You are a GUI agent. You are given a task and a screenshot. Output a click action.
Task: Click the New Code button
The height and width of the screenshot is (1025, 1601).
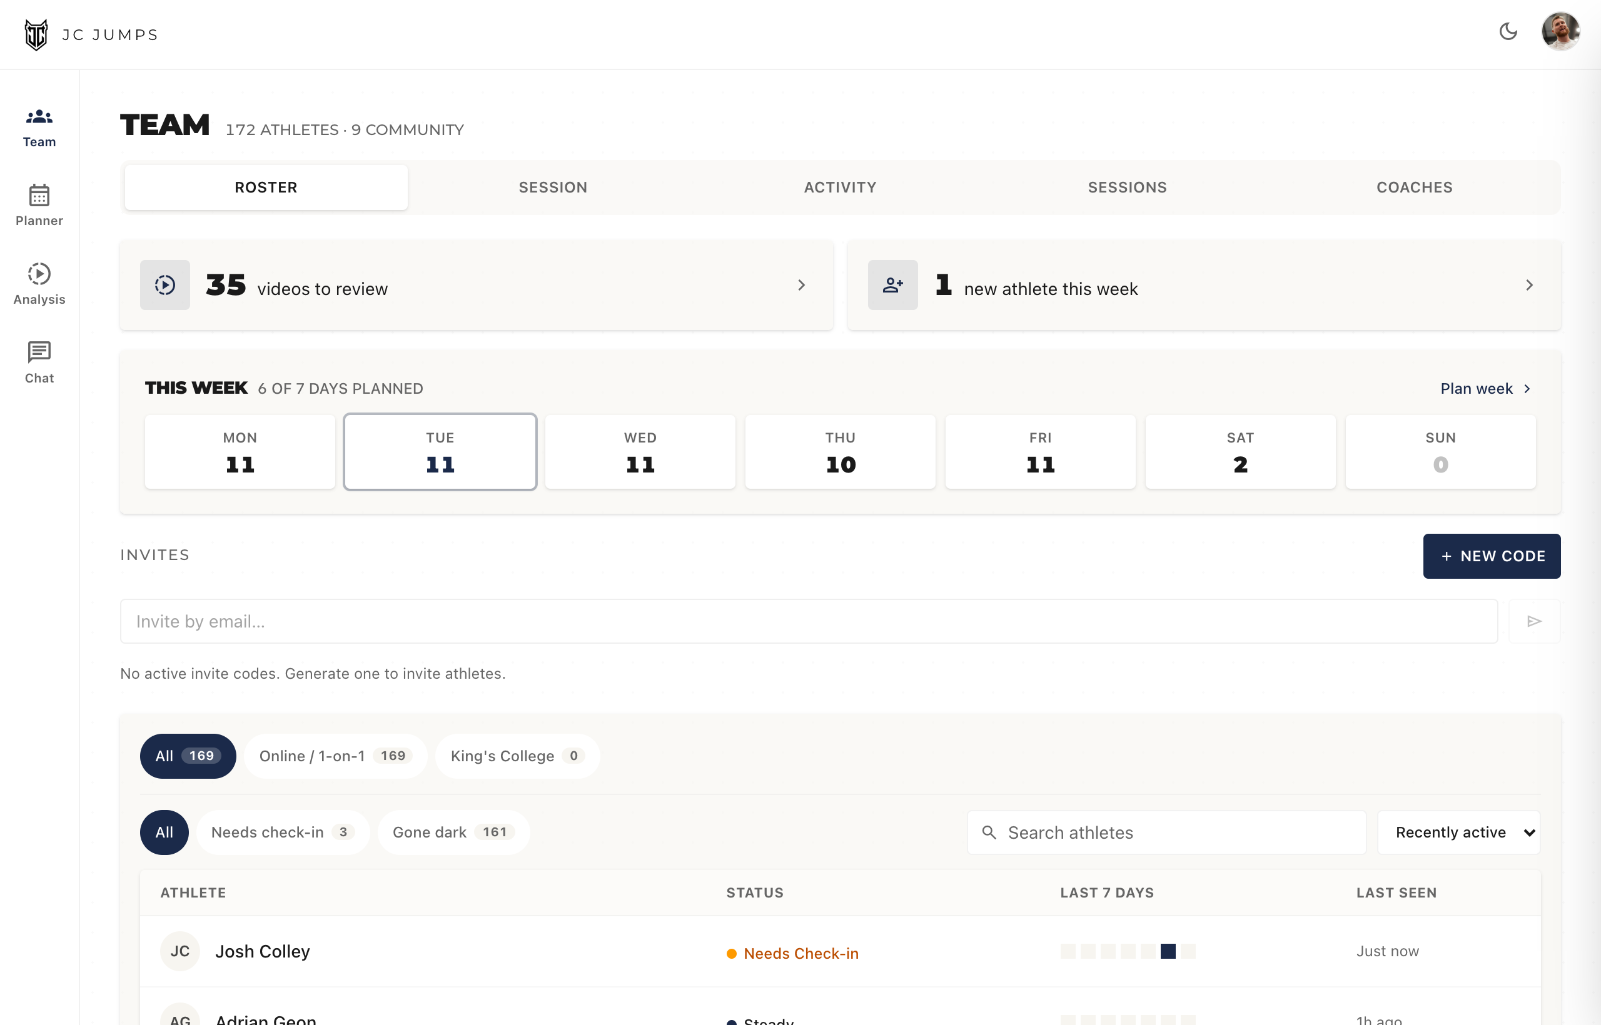pos(1492,556)
